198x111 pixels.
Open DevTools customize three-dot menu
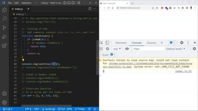[188, 43]
